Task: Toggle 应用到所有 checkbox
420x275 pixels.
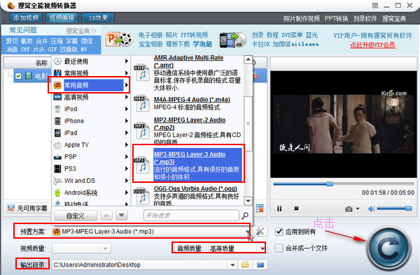Action: (x=279, y=232)
